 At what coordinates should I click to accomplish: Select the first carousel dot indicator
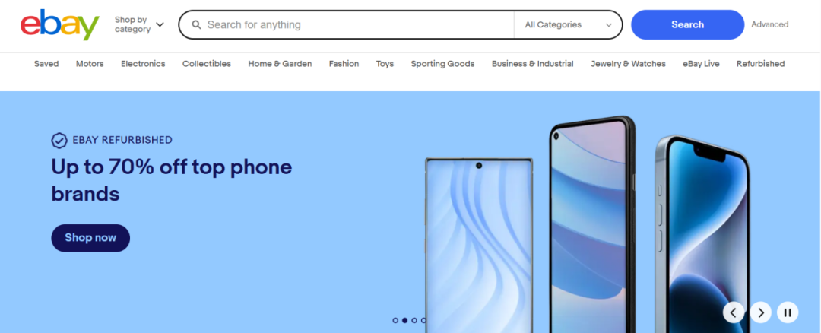tap(395, 320)
